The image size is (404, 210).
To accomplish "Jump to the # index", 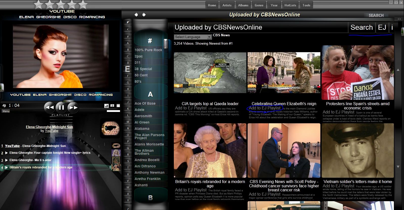I will pos(128,37).
